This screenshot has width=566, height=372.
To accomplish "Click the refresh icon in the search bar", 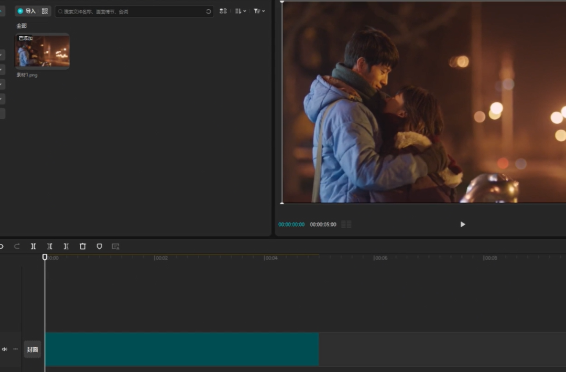I will coord(208,12).
